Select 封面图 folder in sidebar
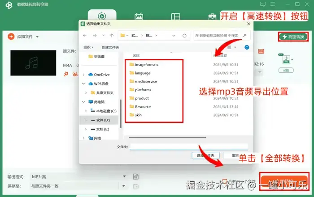The image size is (314, 197). tap(99, 56)
